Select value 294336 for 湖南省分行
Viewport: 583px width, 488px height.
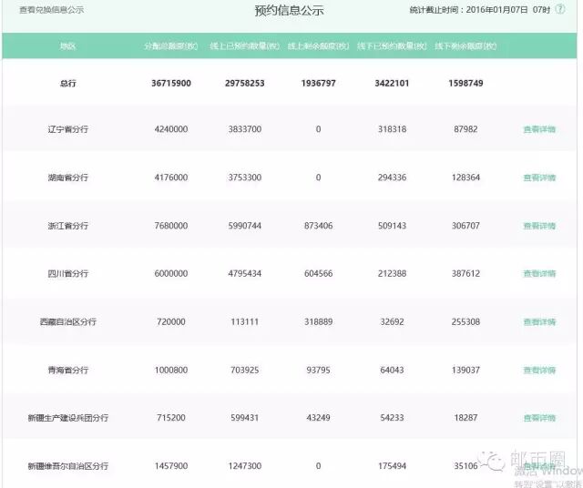click(x=392, y=178)
